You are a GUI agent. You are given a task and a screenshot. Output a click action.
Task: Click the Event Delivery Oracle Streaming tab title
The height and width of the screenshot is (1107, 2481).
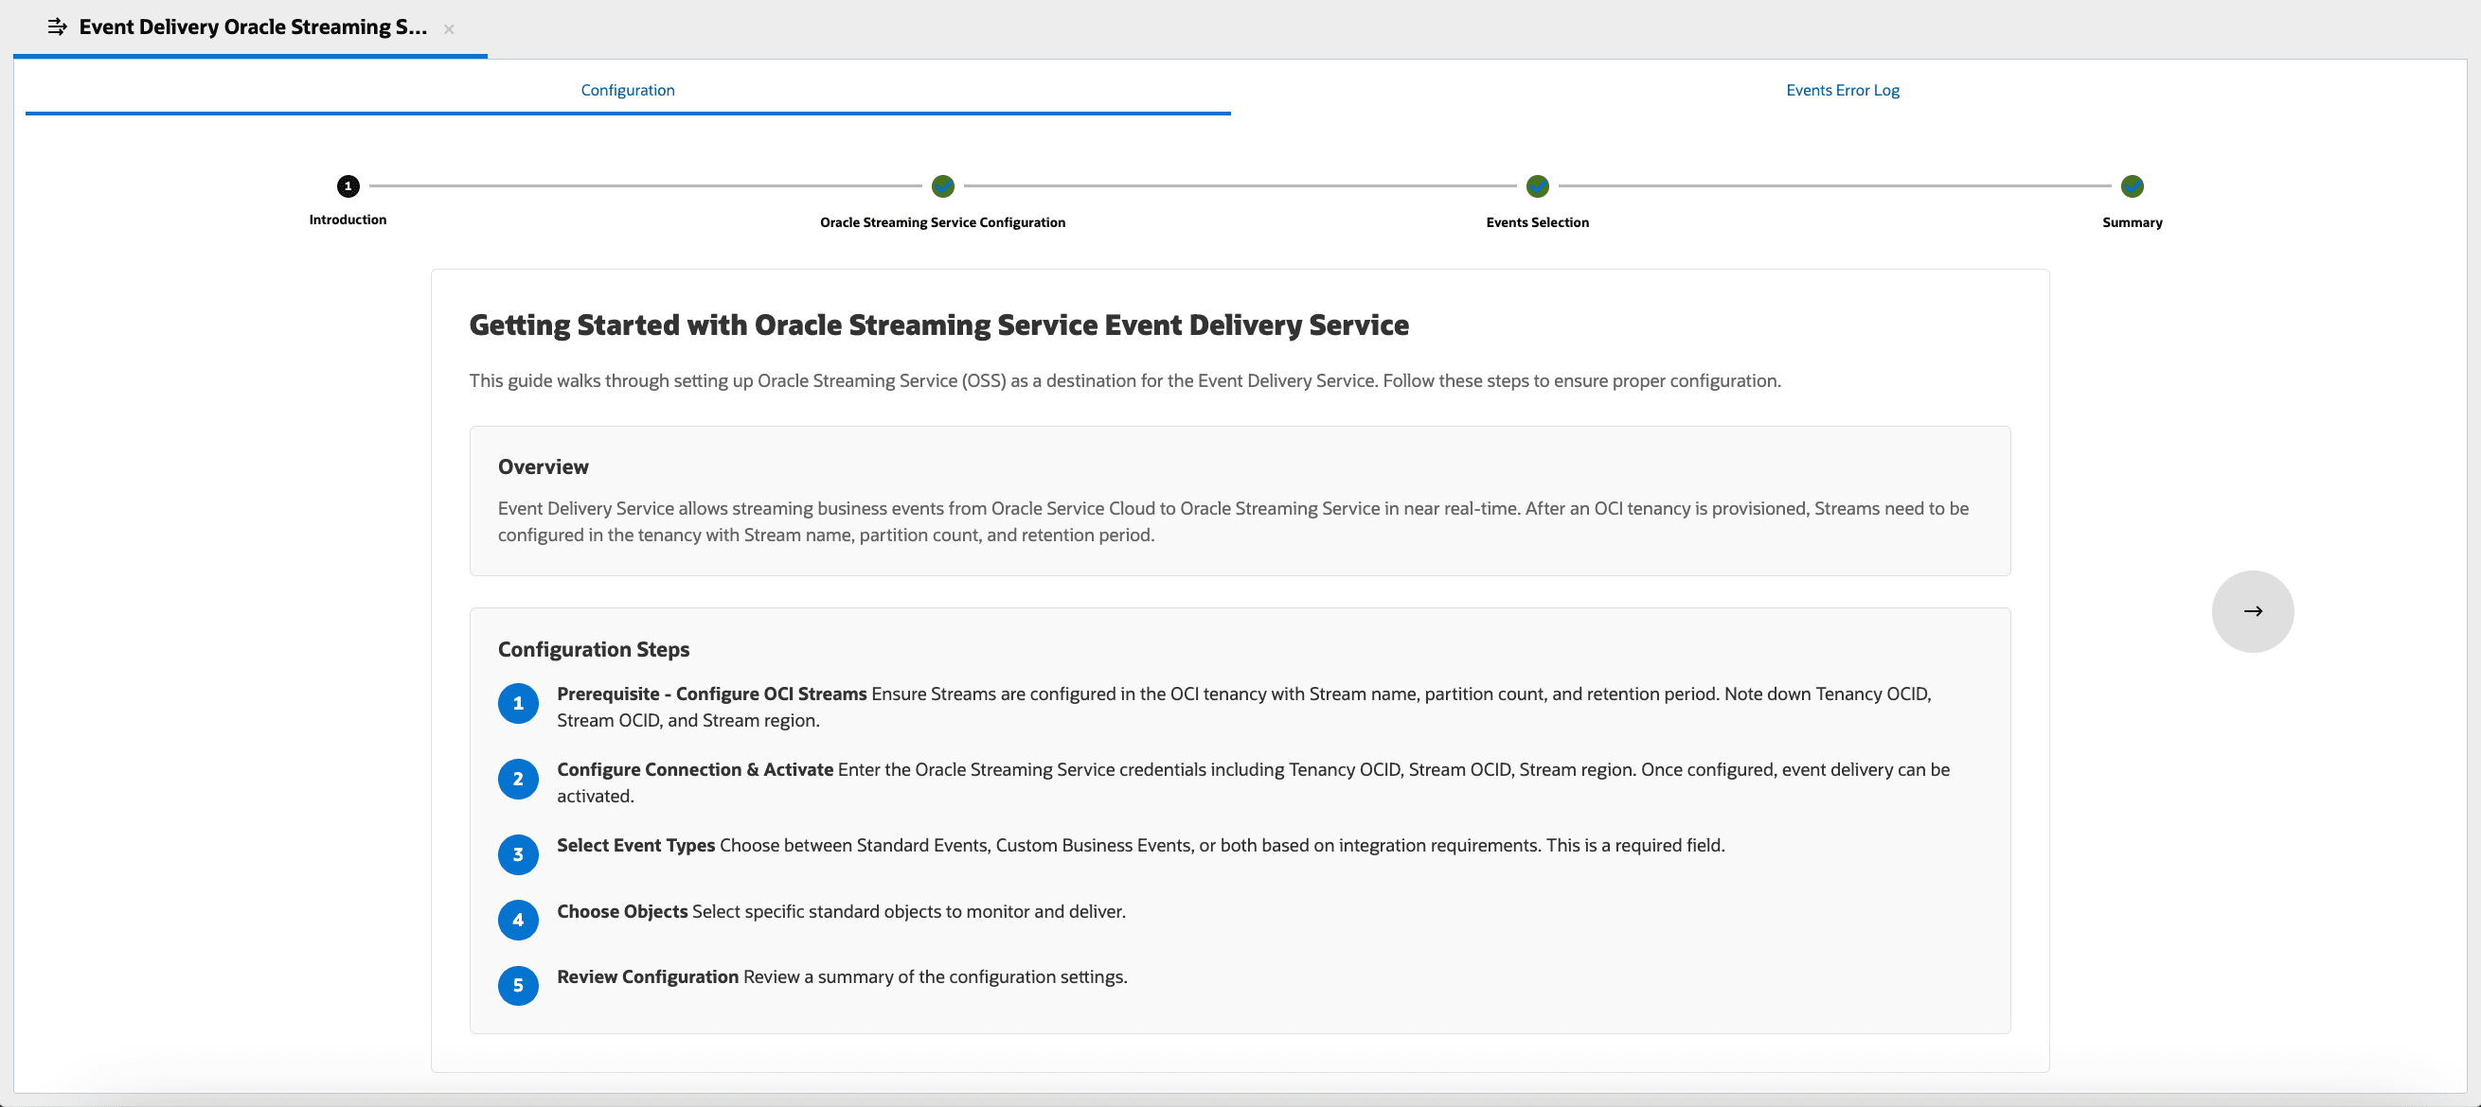252,26
